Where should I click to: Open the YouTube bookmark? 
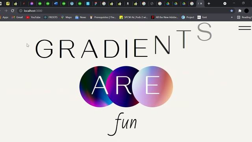[x=33, y=17]
